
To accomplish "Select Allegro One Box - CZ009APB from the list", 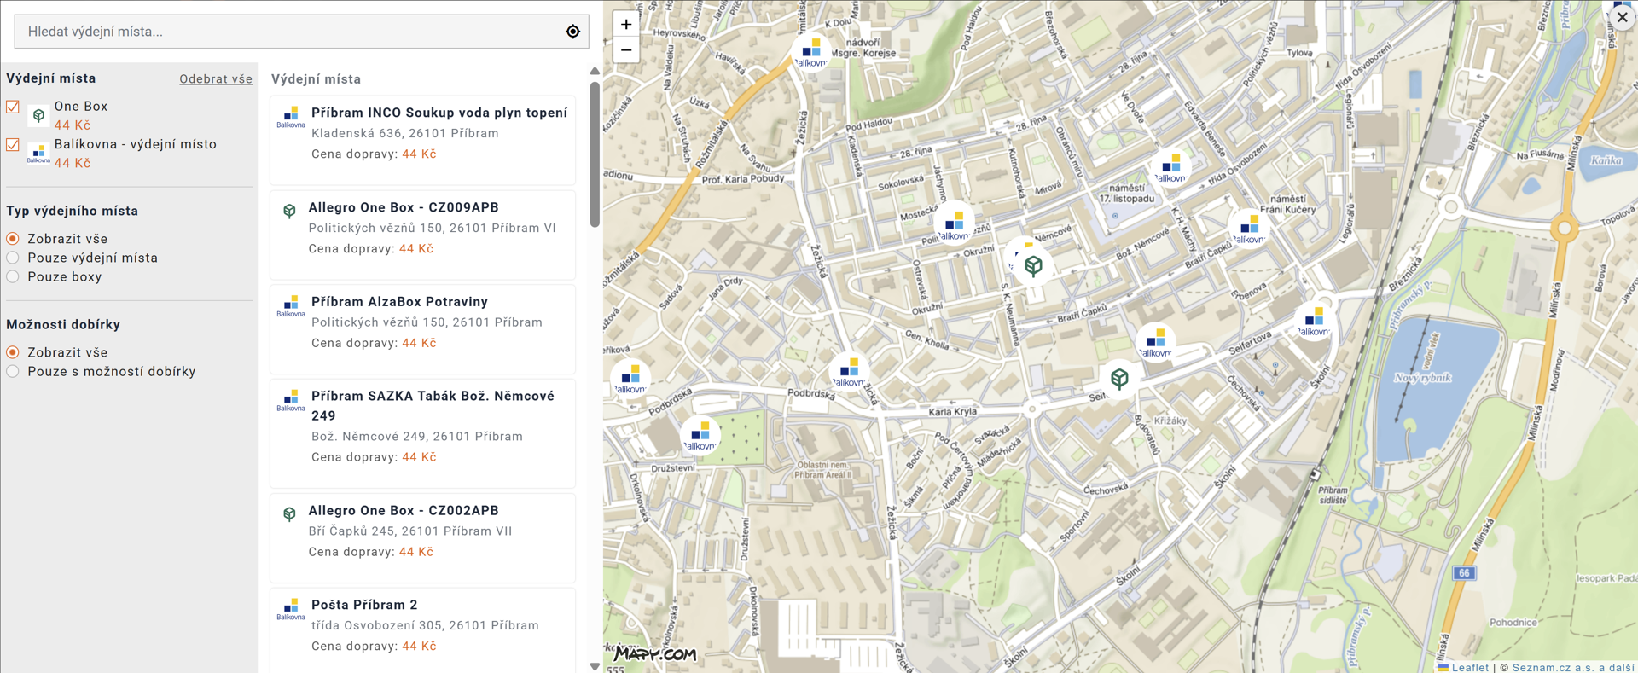I will 403,207.
